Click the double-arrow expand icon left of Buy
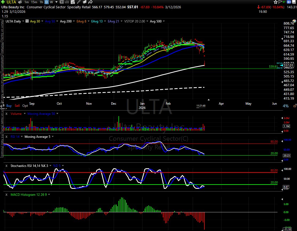 point(2,106)
